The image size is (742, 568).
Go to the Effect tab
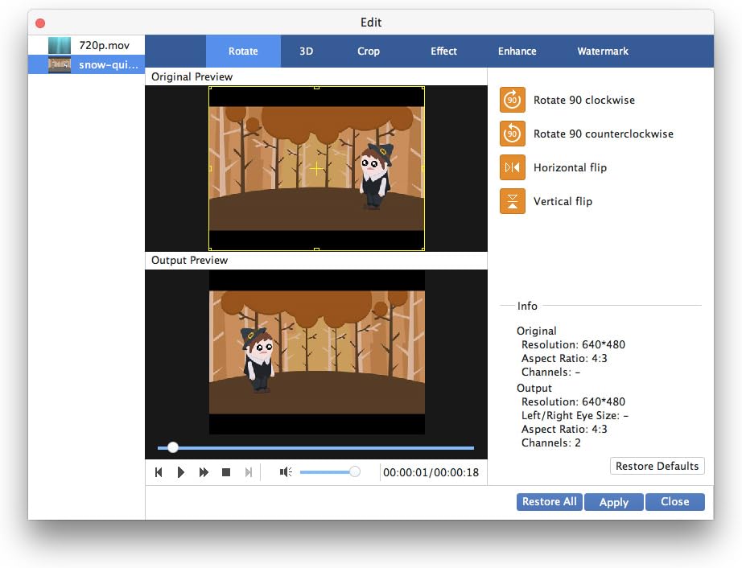(x=443, y=51)
